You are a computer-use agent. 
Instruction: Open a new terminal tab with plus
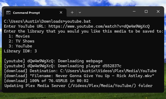[x=72, y=13]
